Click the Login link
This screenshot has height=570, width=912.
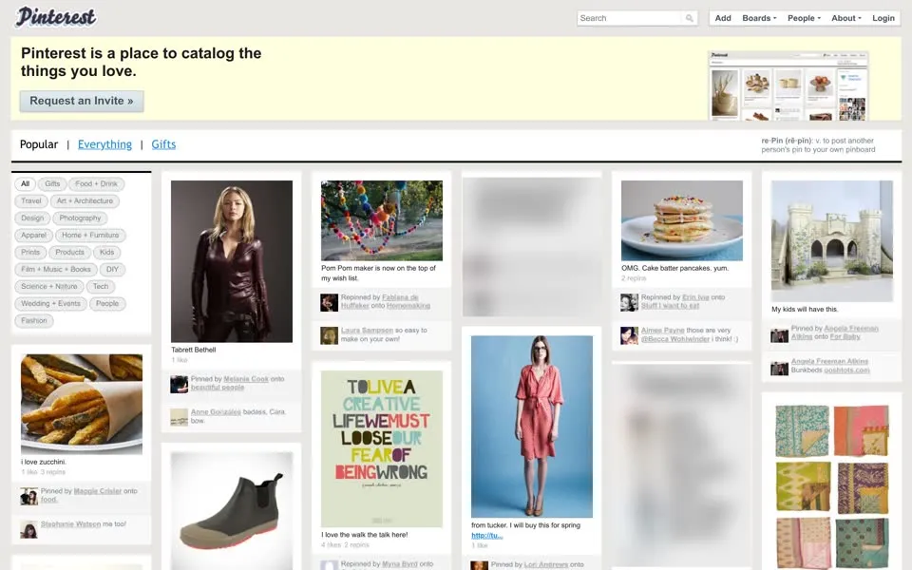tap(883, 18)
